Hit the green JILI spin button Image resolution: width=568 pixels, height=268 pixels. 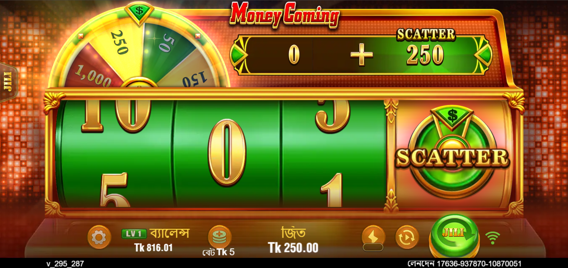tap(454, 235)
